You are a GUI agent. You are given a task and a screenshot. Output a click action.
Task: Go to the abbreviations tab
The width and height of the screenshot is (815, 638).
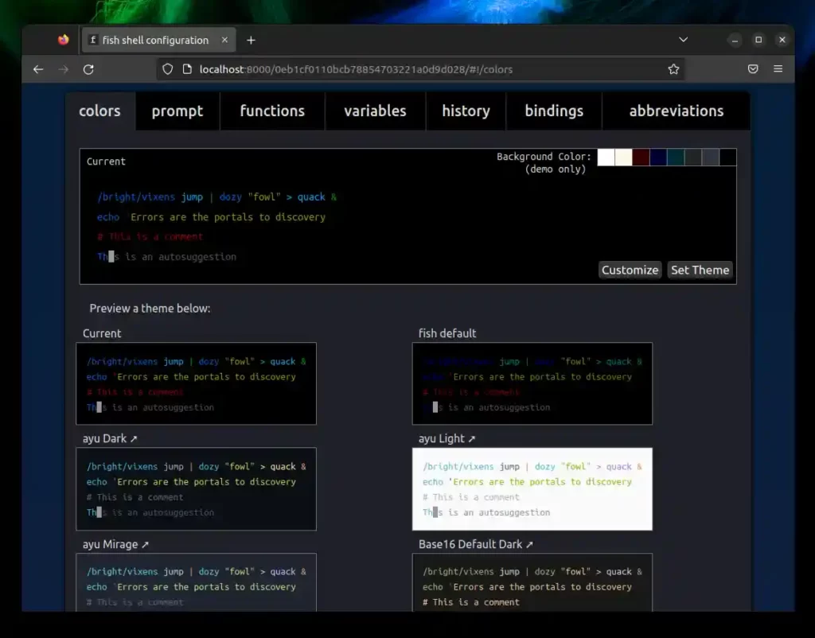pos(676,111)
